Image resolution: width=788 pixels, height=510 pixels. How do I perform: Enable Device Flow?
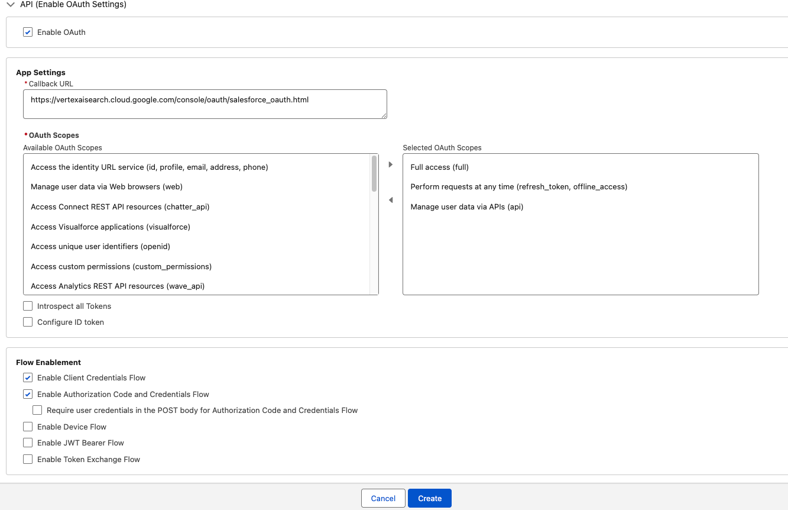pyautogui.click(x=27, y=427)
